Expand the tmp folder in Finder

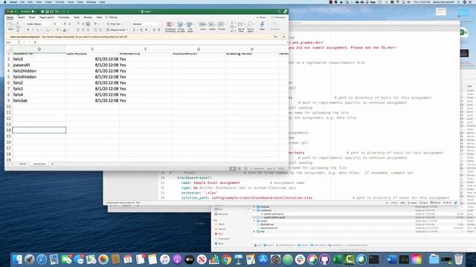tap(254, 231)
